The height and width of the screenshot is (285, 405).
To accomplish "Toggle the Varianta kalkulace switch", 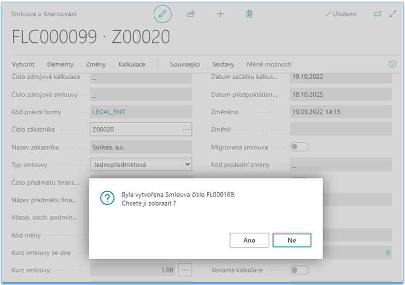I will [299, 270].
